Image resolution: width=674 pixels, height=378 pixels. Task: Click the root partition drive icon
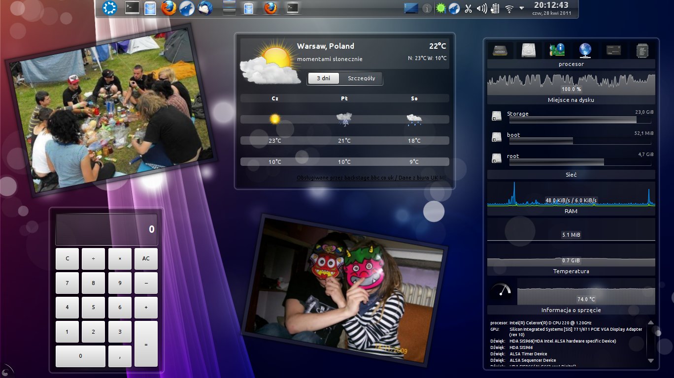pyautogui.click(x=496, y=158)
